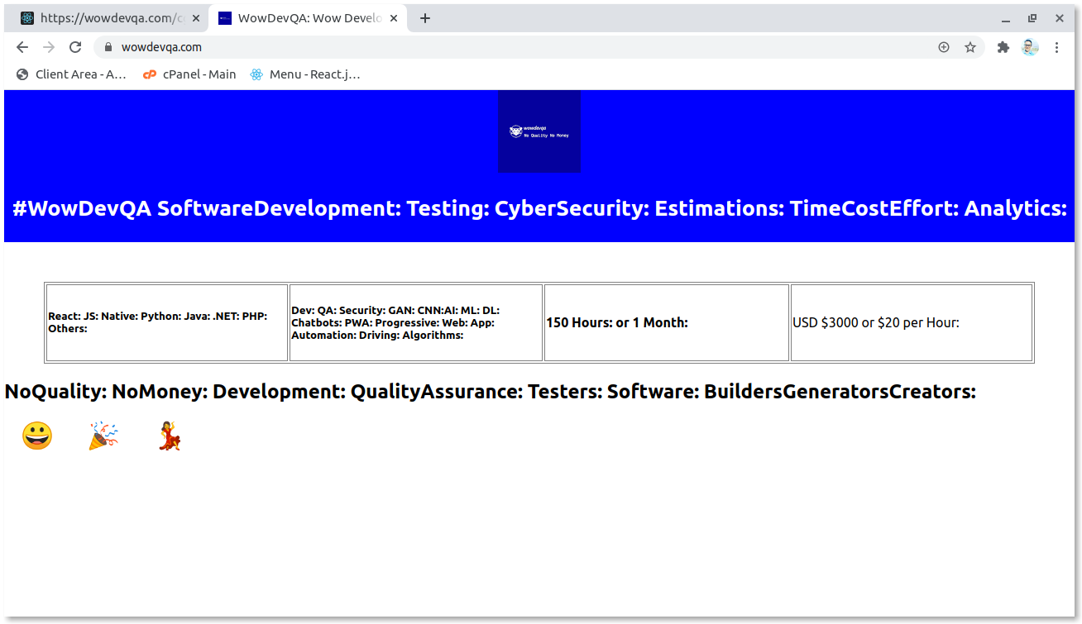This screenshot has height=624, width=1082.
Task: Bookmark this page with the star icon
Action: [x=970, y=47]
